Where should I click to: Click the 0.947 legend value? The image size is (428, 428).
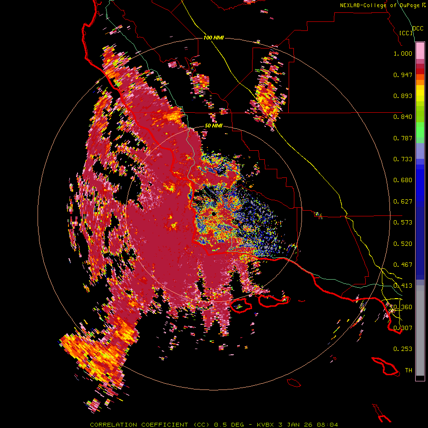[403, 75]
